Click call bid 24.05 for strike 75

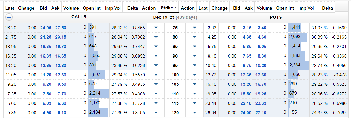pos(46,28)
